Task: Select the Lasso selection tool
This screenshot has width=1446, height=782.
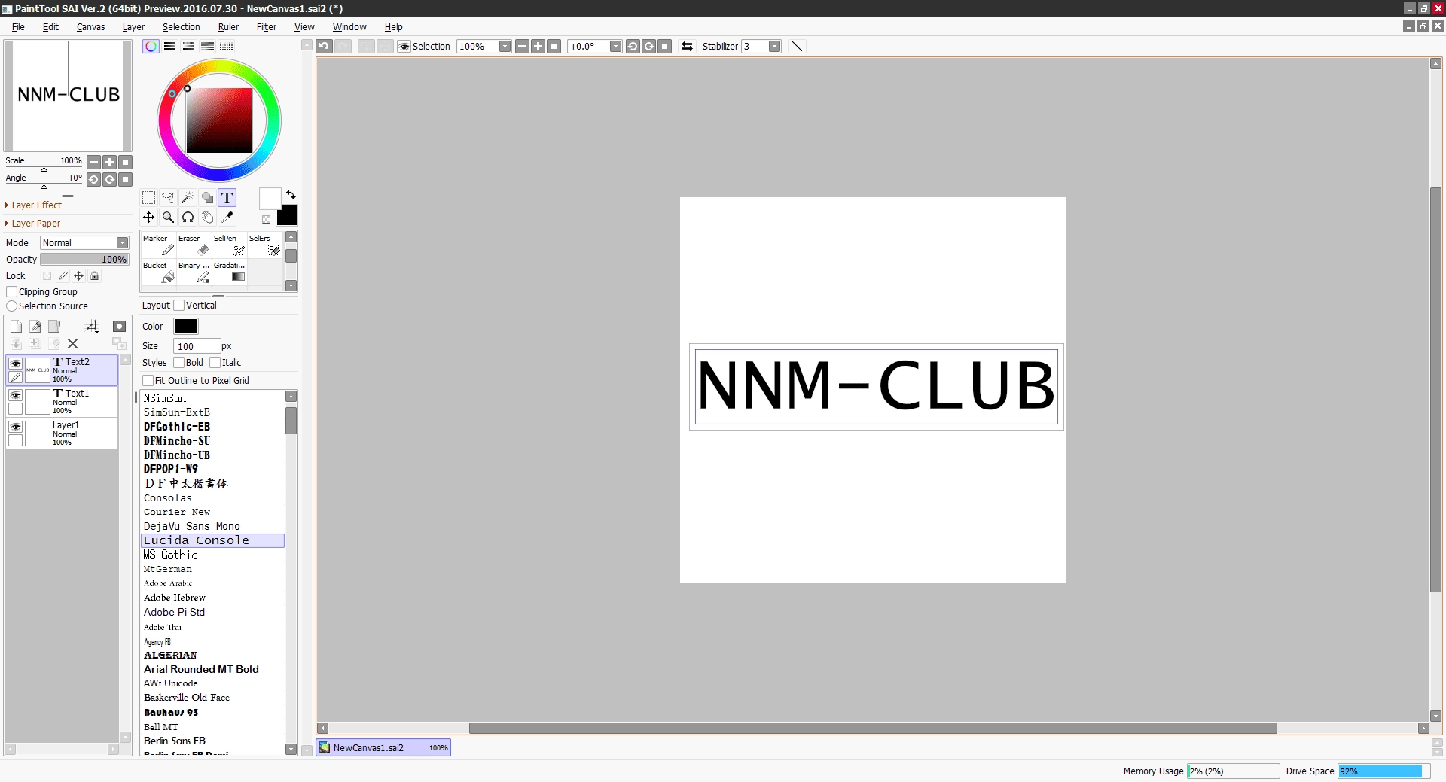Action: pyautogui.click(x=169, y=198)
